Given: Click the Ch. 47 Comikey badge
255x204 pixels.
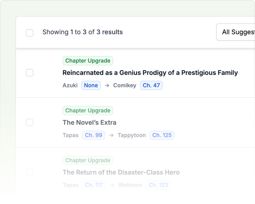Looking at the screenshot, I should click(x=151, y=85).
